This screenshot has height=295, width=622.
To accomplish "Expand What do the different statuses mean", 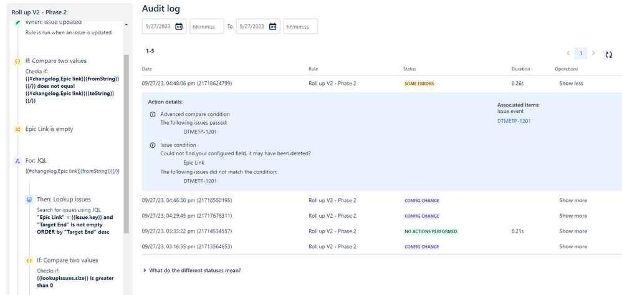I will (192, 271).
